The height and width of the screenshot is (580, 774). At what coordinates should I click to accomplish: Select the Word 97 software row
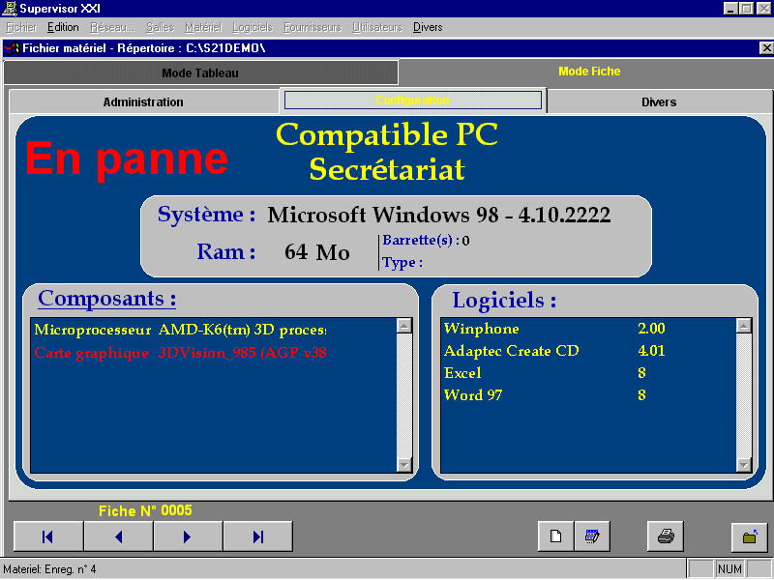[545, 395]
